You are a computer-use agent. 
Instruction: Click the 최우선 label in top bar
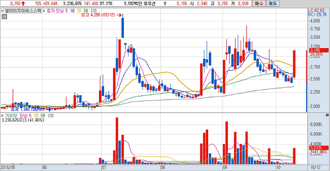[x=149, y=3]
